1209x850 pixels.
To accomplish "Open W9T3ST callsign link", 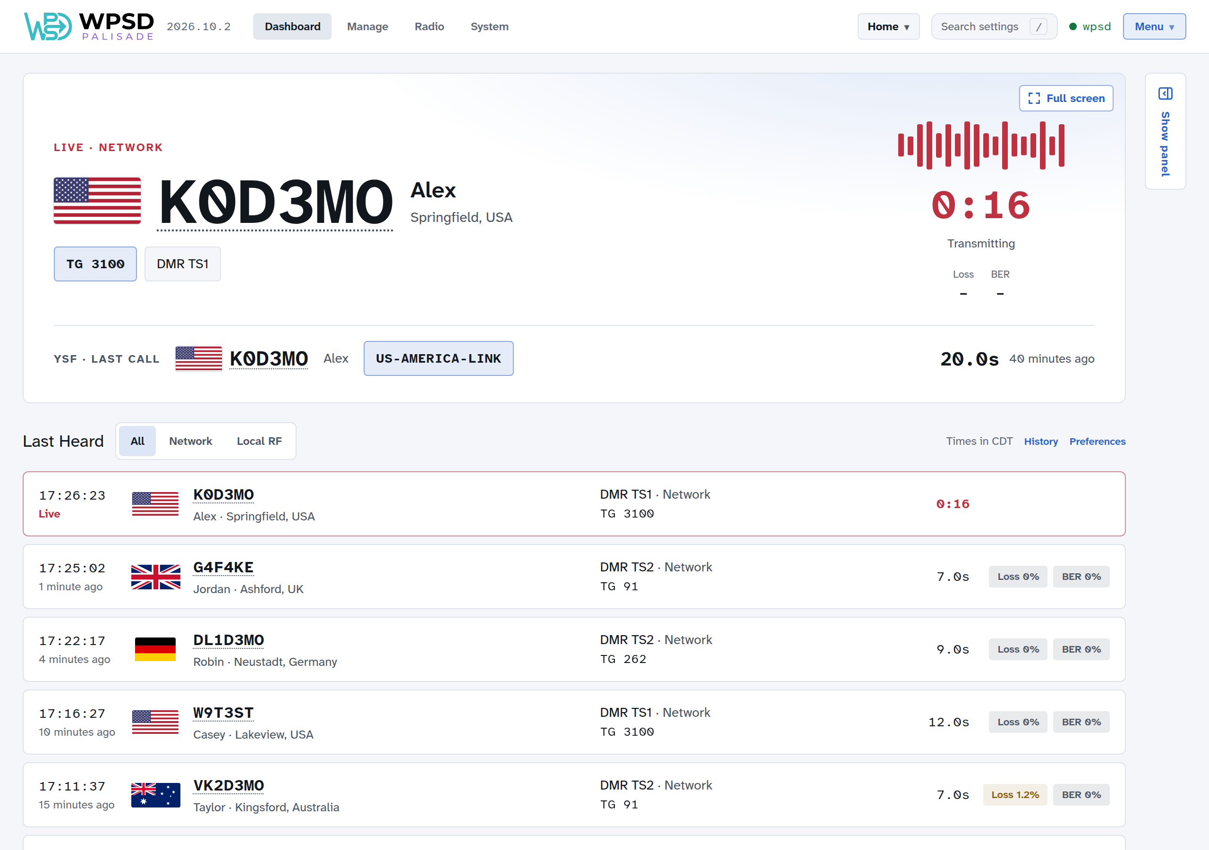I will point(223,713).
